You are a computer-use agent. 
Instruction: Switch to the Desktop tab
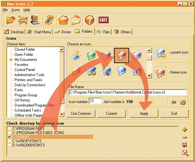coord(14,32)
